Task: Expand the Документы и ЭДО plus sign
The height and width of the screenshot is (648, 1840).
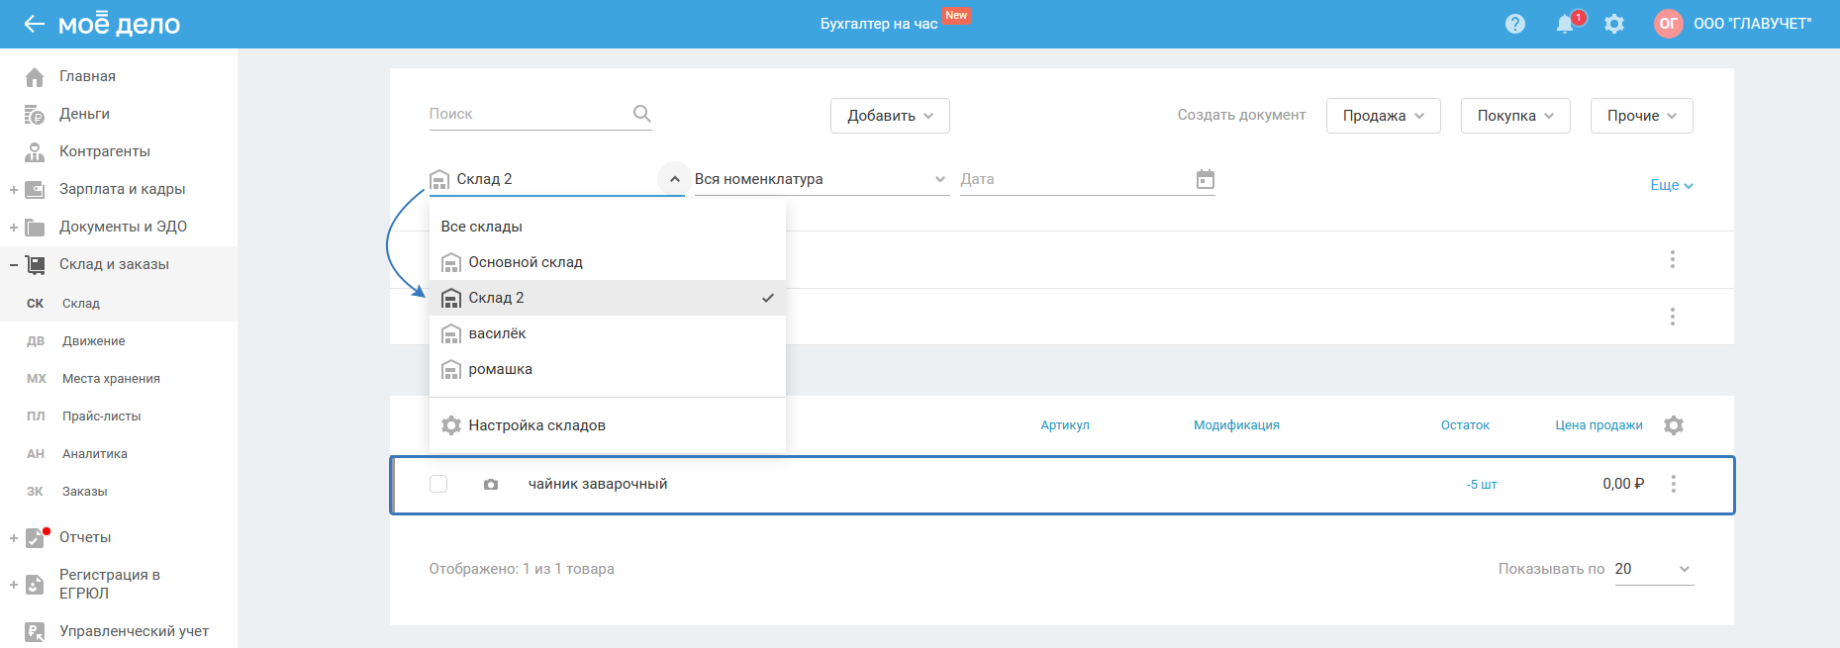Action: 14,228
